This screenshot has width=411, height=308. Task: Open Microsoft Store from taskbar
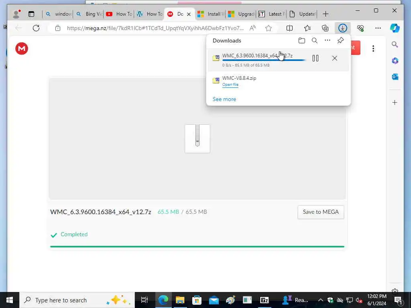click(197, 300)
